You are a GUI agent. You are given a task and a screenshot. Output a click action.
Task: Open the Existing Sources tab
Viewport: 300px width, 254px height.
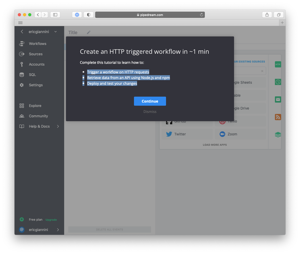coord(249,61)
